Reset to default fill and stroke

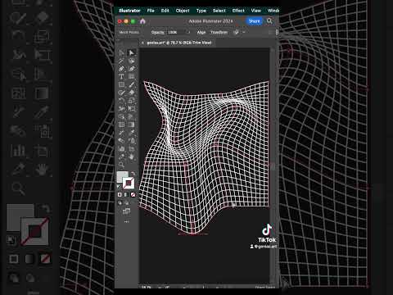tap(119, 187)
